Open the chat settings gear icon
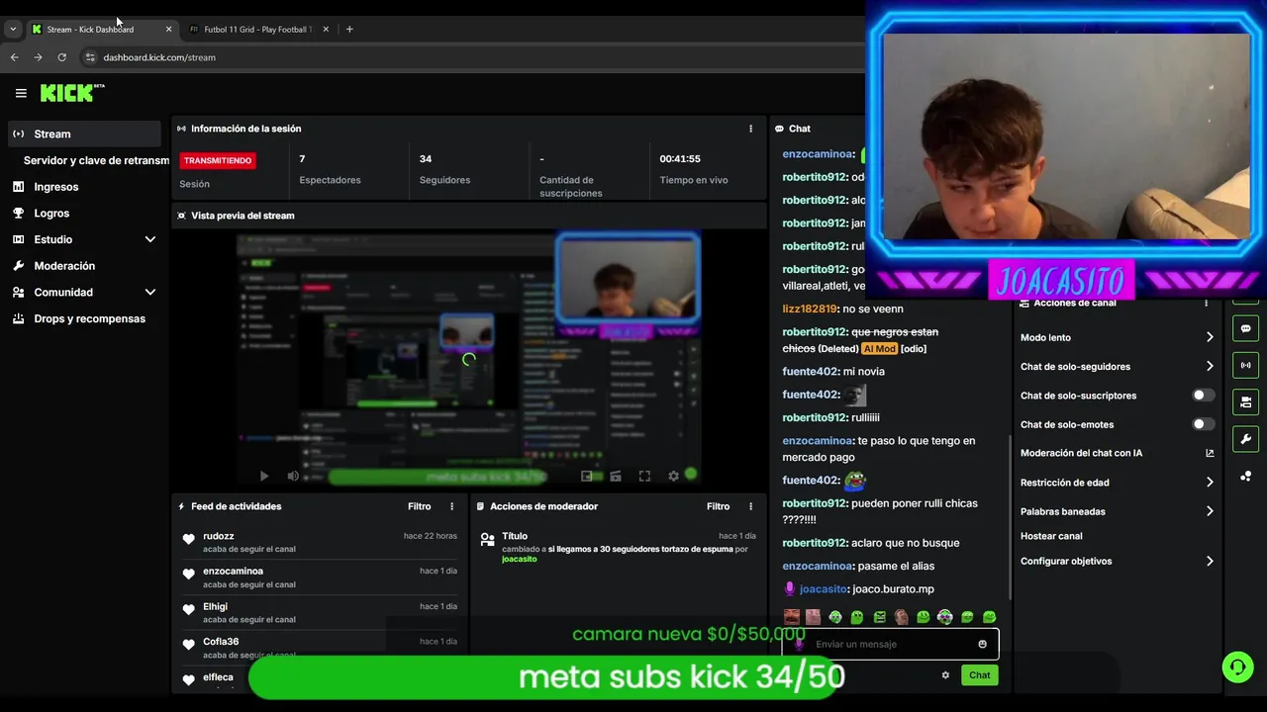The height and width of the screenshot is (712, 1267). (945, 675)
